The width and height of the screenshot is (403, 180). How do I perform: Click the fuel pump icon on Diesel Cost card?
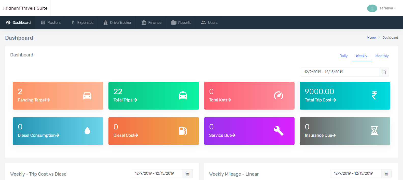point(183,131)
